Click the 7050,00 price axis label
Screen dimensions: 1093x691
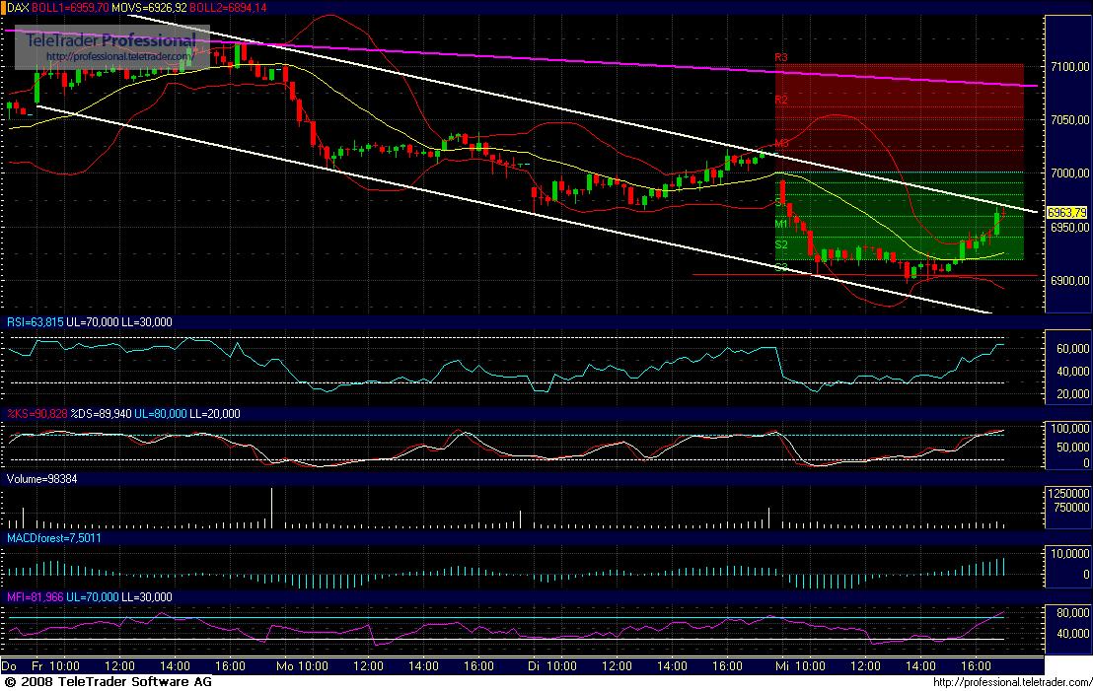point(1069,120)
